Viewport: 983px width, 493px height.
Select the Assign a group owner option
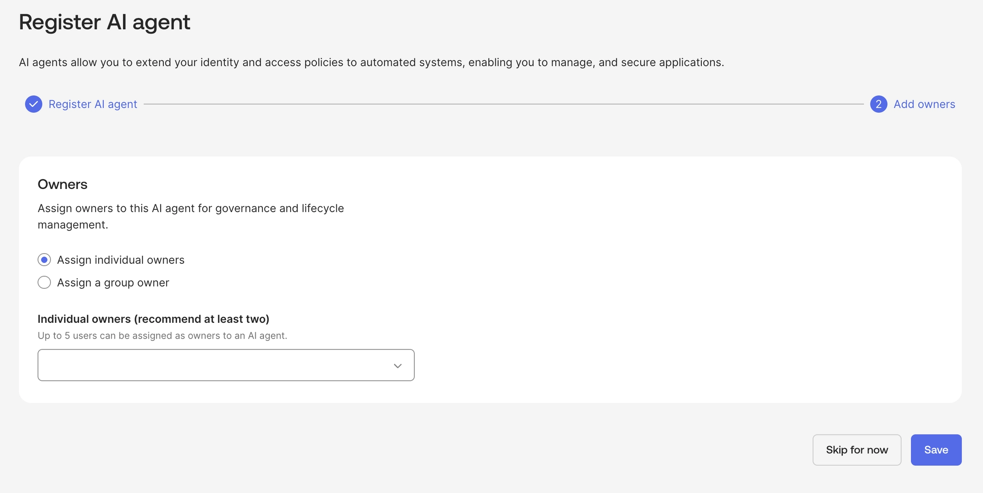coord(44,282)
